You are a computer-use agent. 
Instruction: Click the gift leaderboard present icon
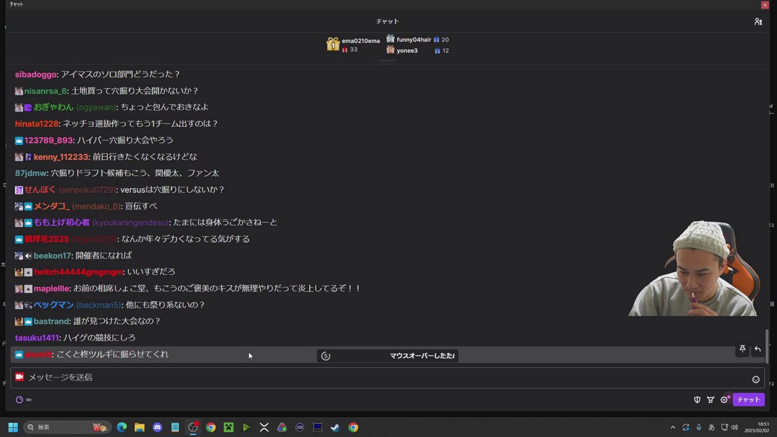[x=333, y=44]
